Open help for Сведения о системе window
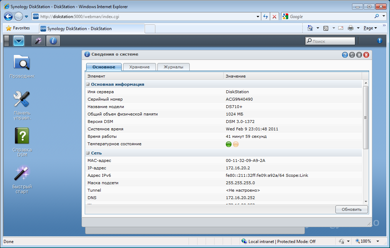This screenshot has width=390, height=248. point(345,55)
